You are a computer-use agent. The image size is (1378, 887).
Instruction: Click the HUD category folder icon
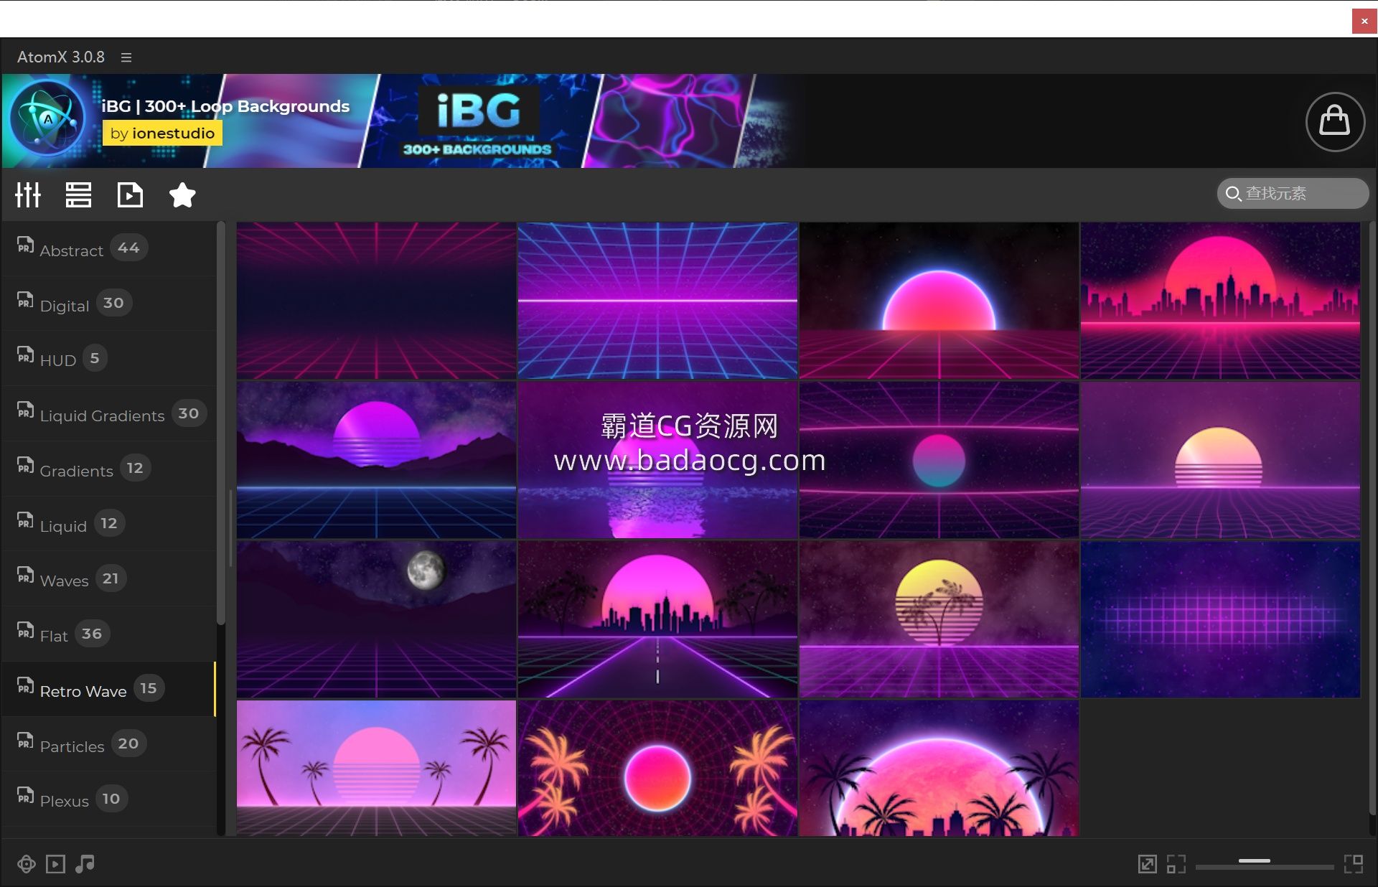25,355
